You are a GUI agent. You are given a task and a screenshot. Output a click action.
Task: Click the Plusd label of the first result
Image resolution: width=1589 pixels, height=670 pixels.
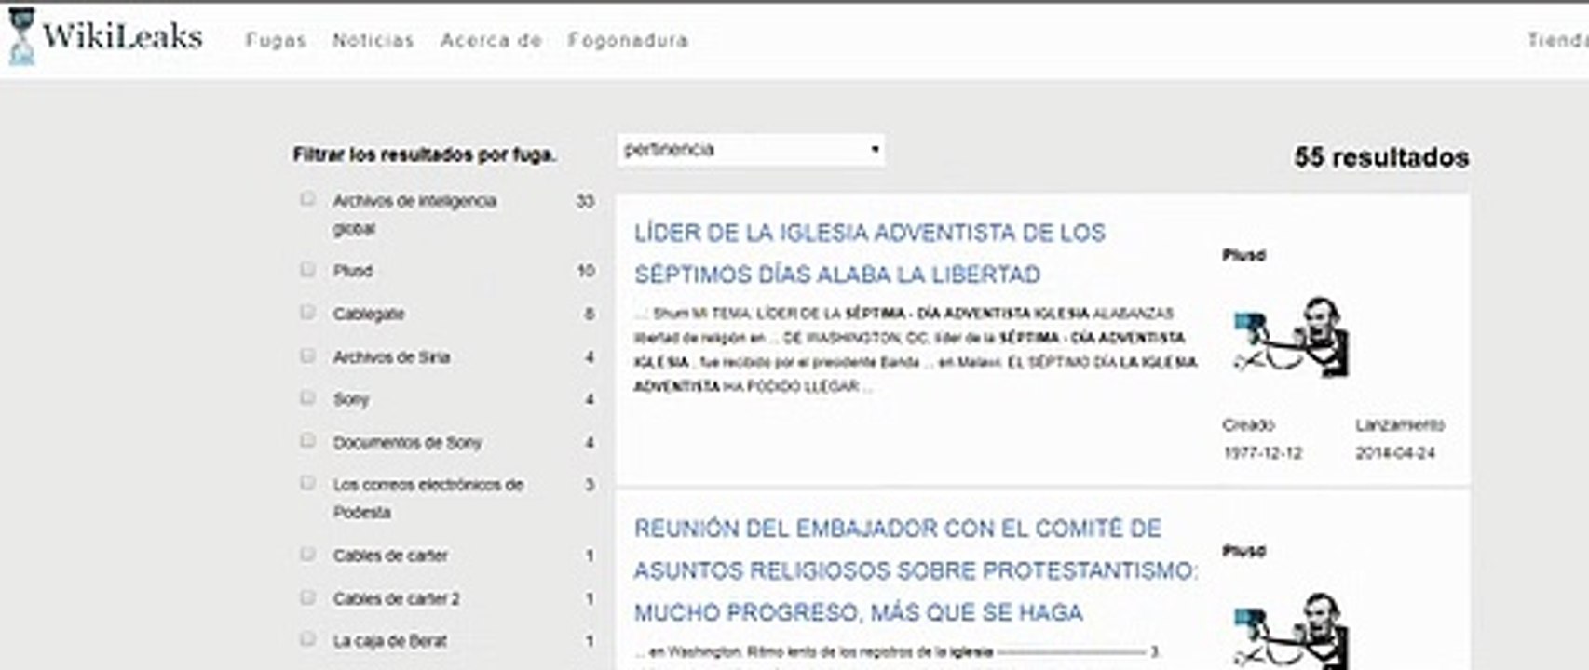[1243, 254]
